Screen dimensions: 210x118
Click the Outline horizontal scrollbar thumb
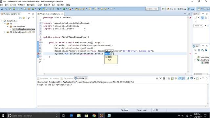click(199, 74)
